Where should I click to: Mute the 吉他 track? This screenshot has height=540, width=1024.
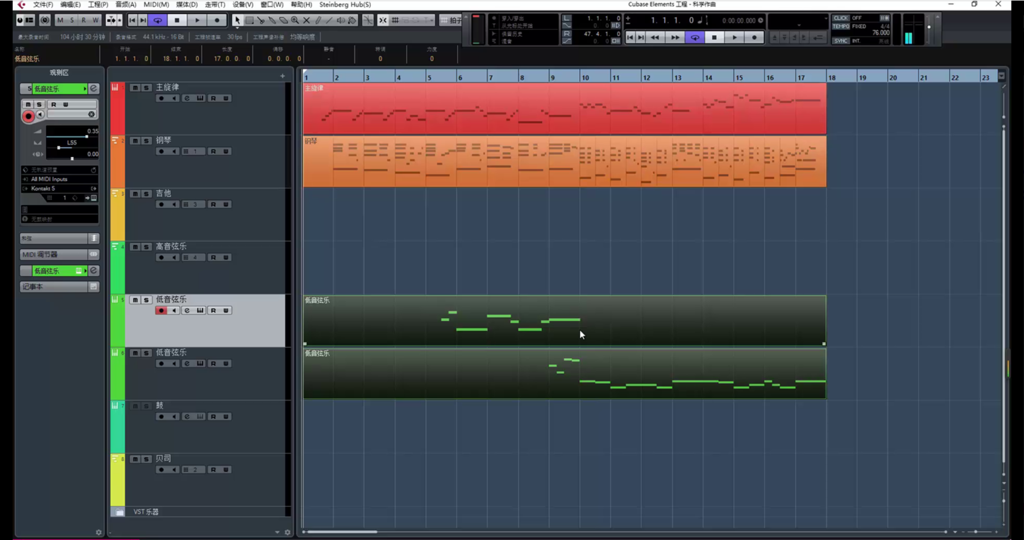pos(135,194)
